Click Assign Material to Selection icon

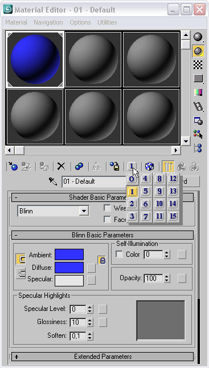[44, 167]
